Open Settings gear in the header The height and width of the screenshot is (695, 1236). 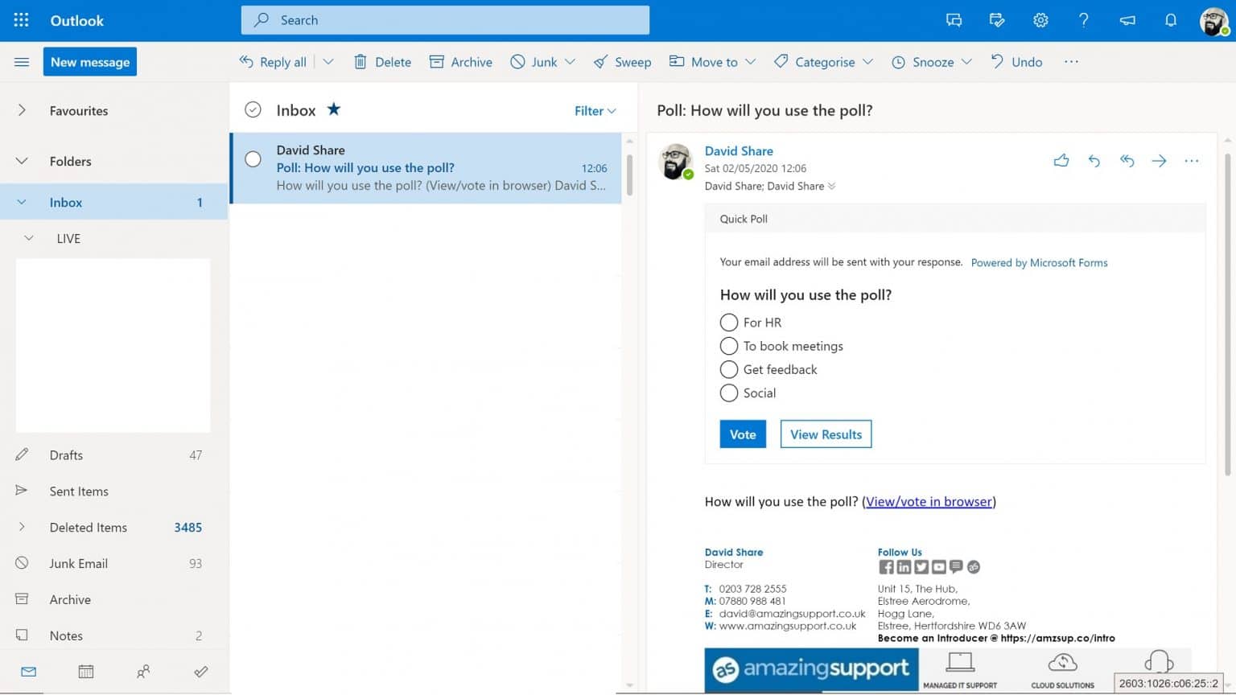point(1040,20)
